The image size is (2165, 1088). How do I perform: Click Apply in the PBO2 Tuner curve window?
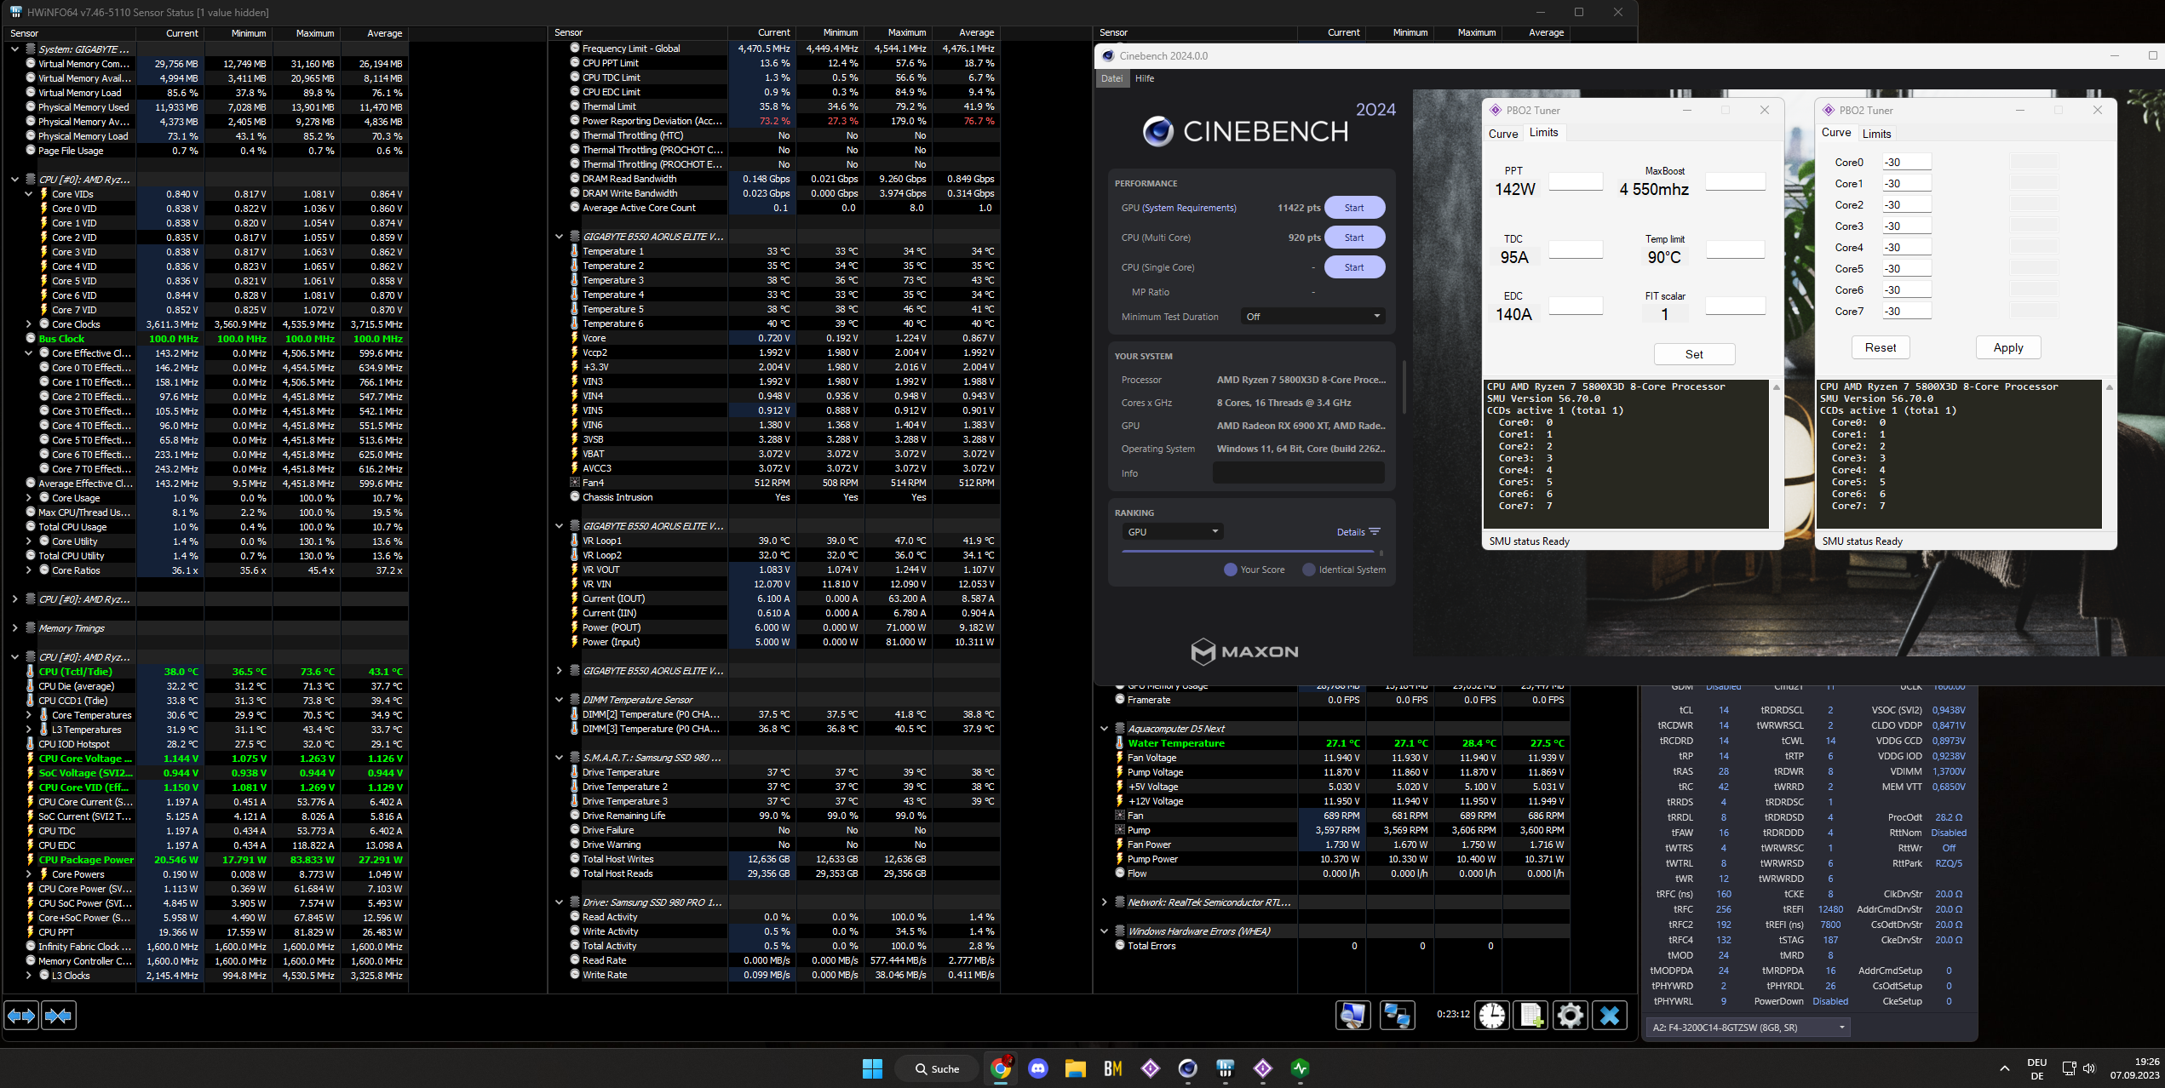[2007, 347]
